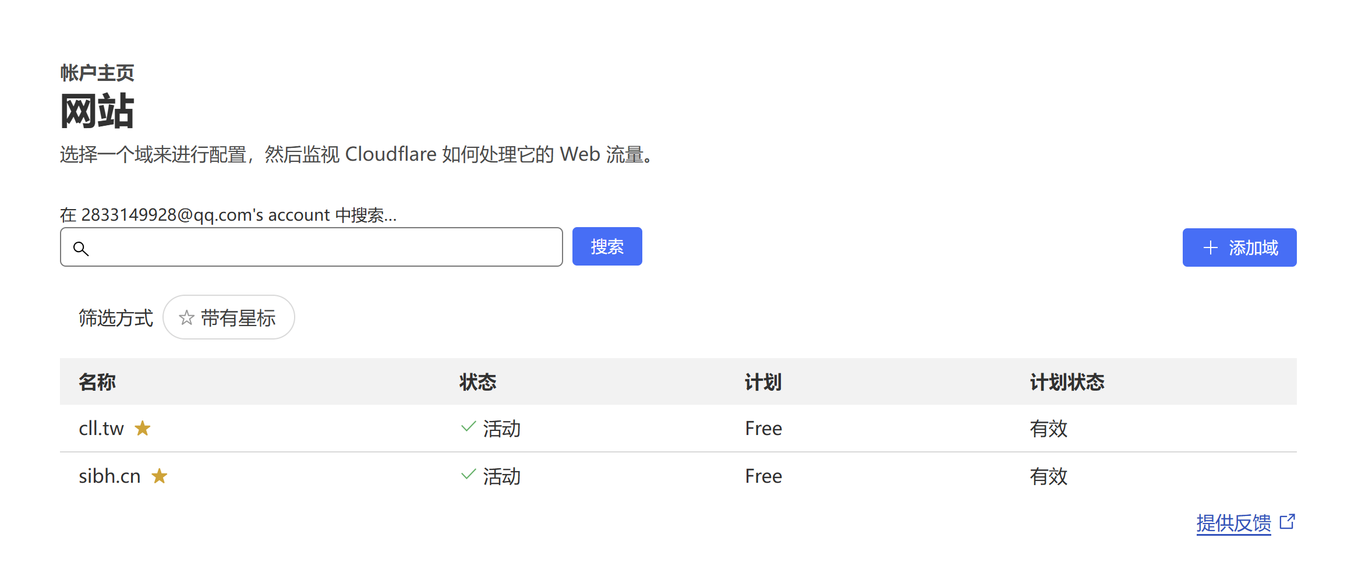The width and height of the screenshot is (1365, 587).
Task: Click the 状态 column header
Action: coord(478,382)
